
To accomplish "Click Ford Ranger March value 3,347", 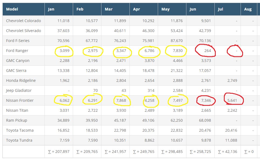I will (x=121, y=51).
